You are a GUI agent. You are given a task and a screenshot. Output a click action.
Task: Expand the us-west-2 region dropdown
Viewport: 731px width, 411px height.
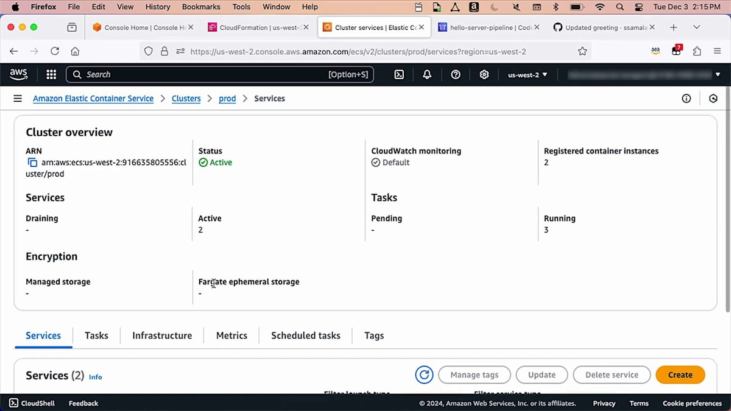coord(528,74)
